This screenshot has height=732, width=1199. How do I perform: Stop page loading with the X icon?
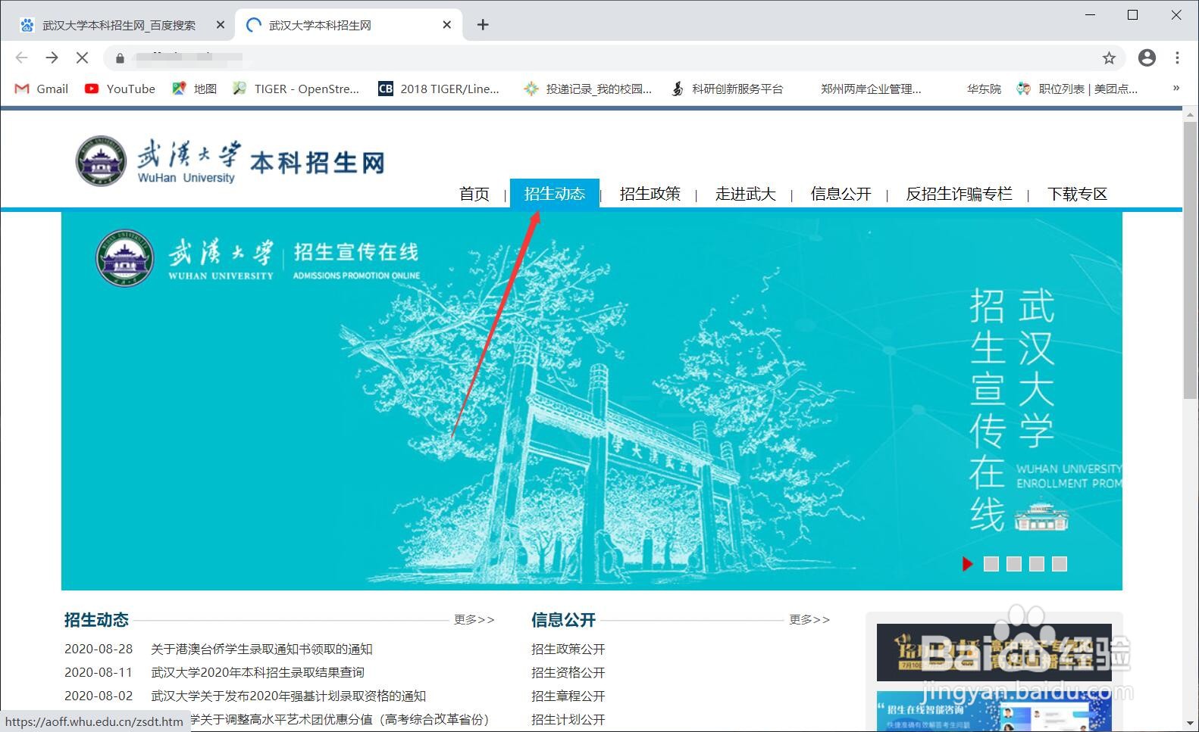coord(83,58)
